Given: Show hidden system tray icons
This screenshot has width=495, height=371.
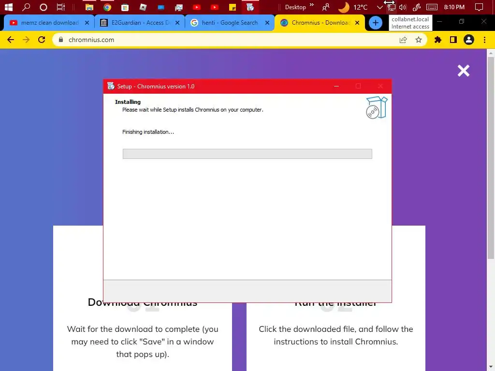Looking at the screenshot, I should click(380, 7).
